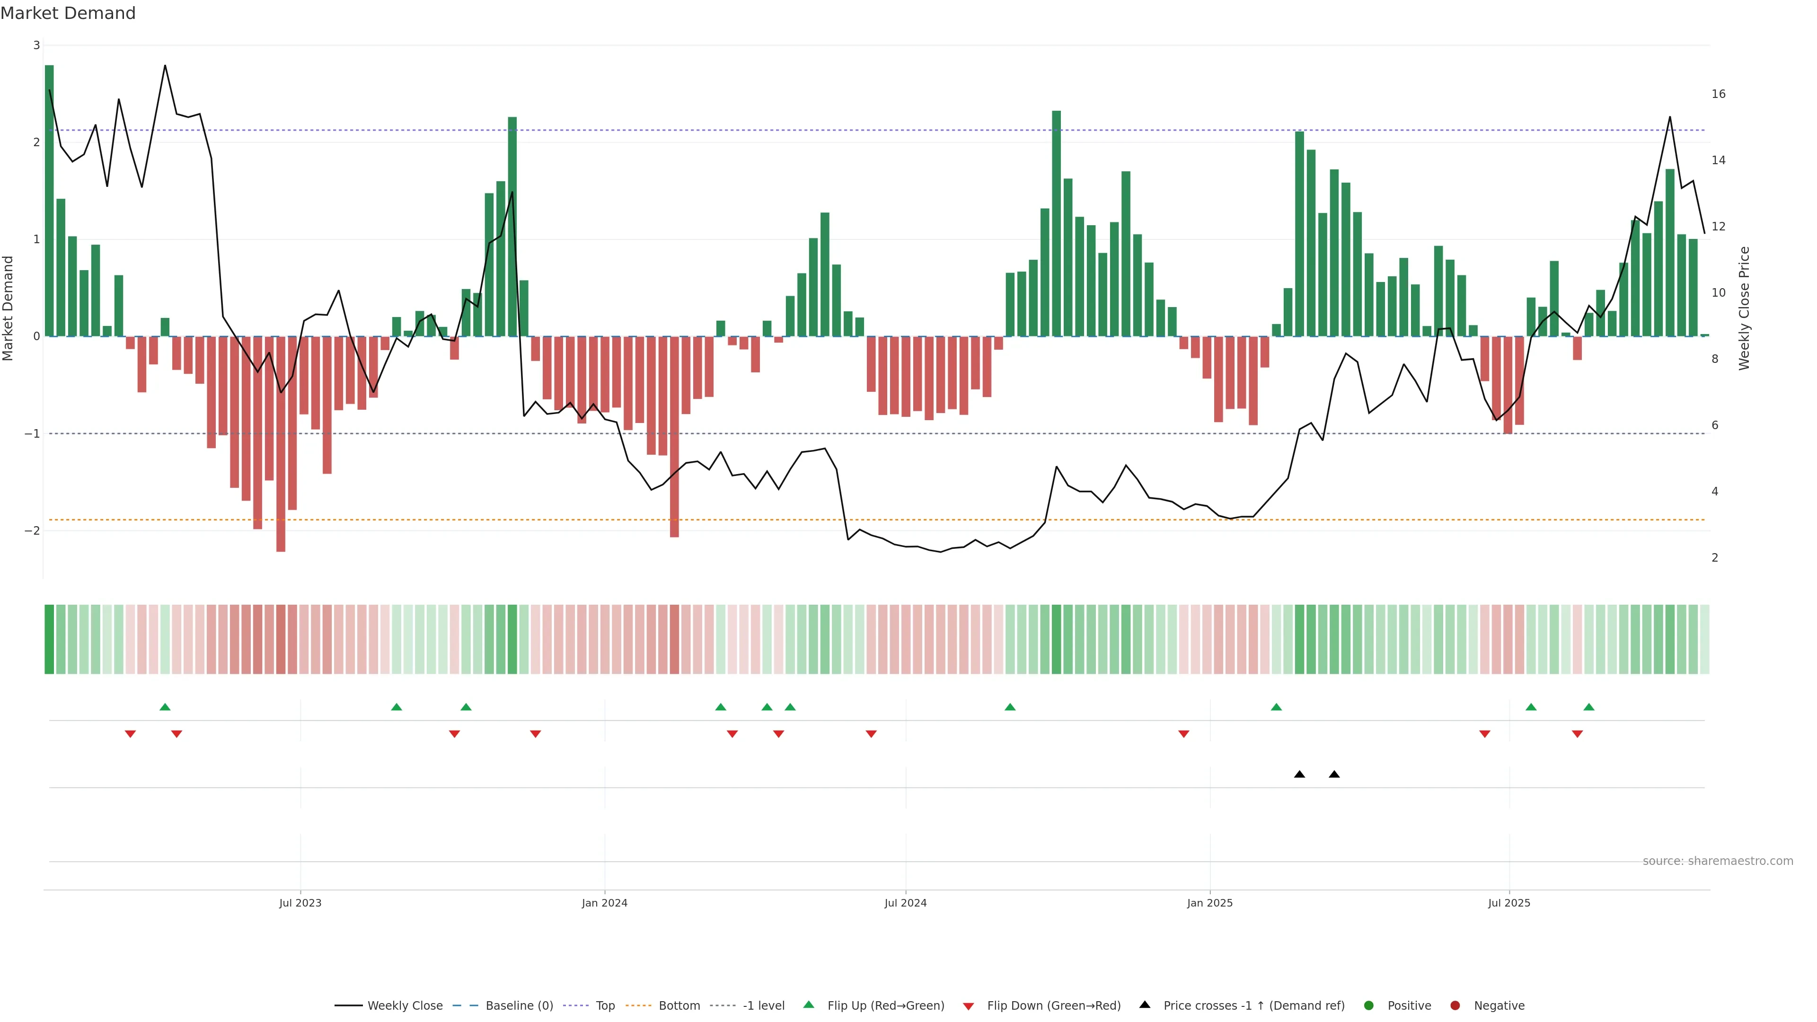Click Flip Down red triangle legend icon
Viewport: 1817px width, 1022px height.
969,1006
